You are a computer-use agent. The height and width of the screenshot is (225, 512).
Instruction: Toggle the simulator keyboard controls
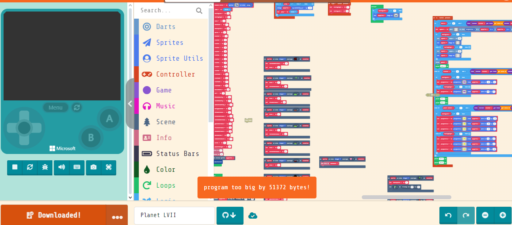coord(77,167)
